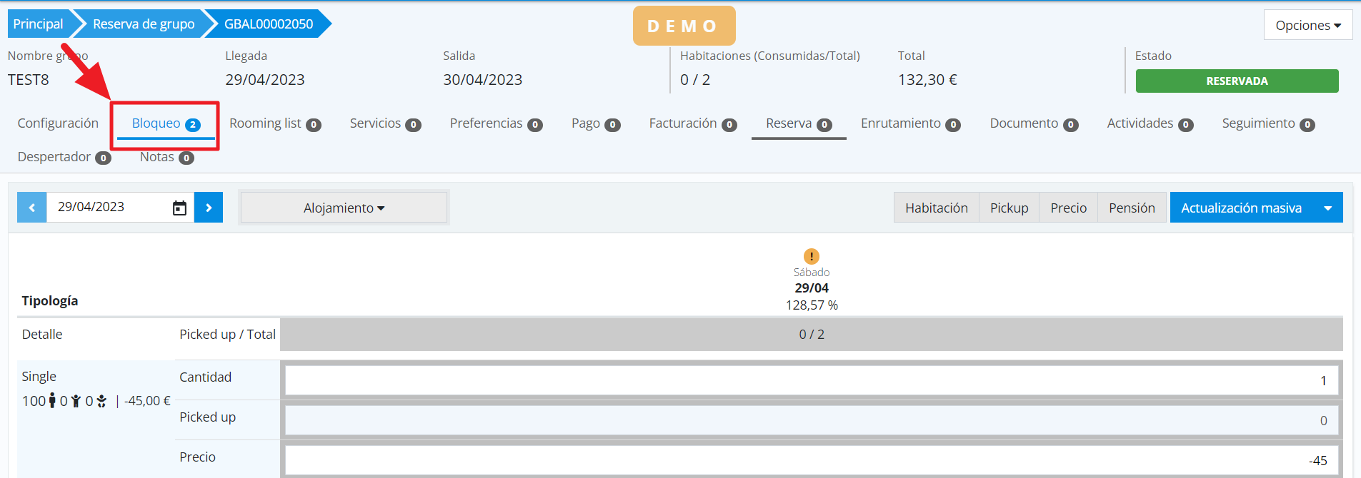Click the Precio input field showing -45
The width and height of the screenshot is (1361, 478).
point(810,460)
